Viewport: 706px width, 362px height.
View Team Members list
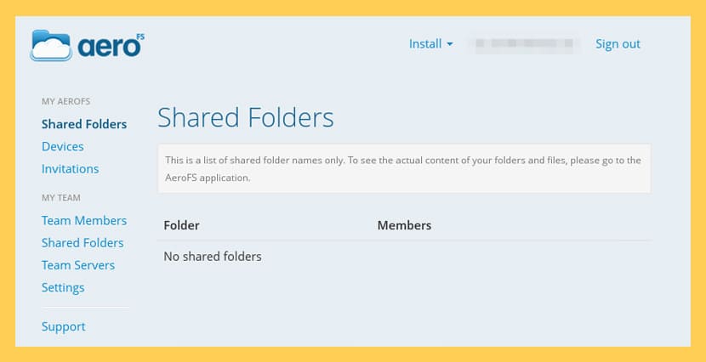(84, 221)
